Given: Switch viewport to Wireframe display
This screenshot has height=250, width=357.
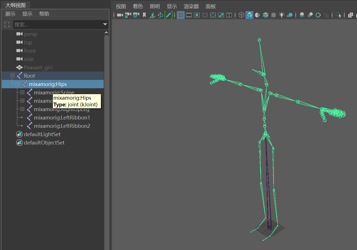Looking at the screenshot, I should [x=242, y=15].
